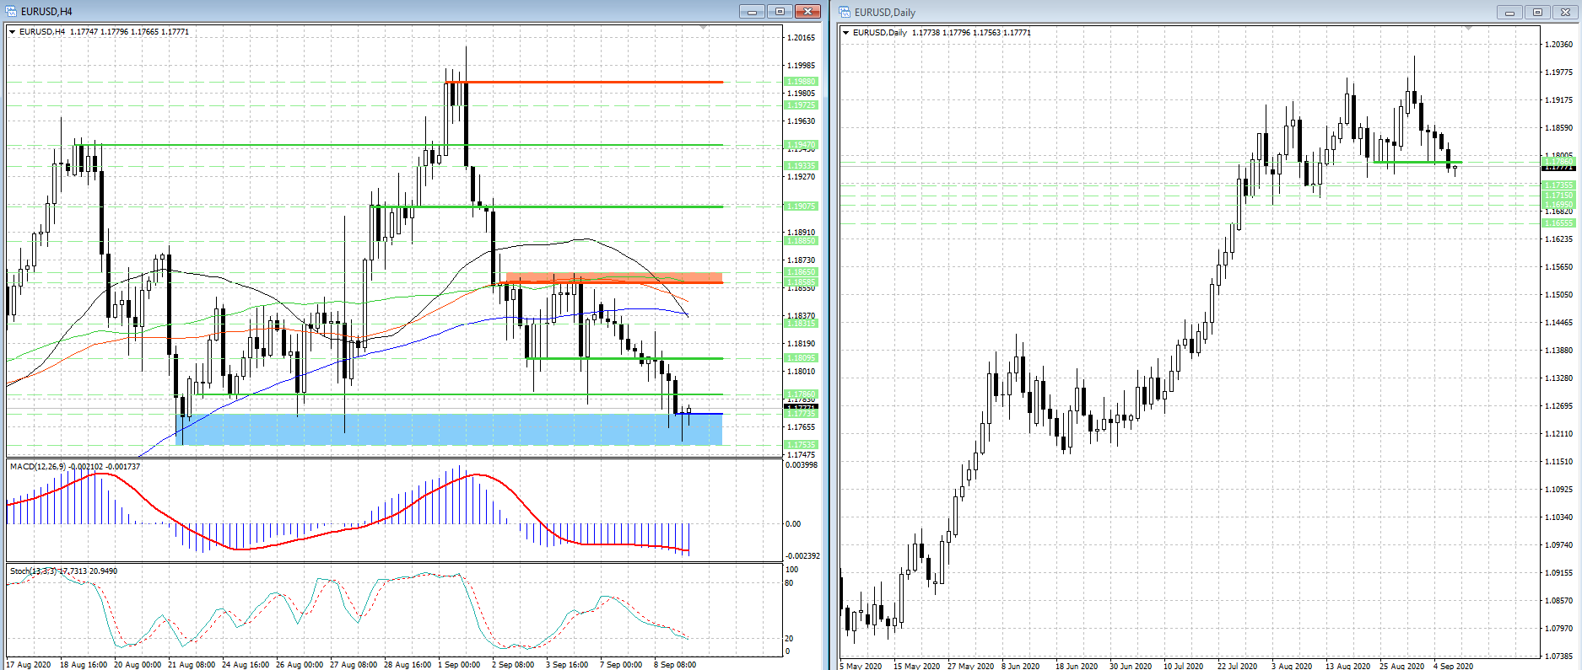Click the 1.16555 Daily green price label

(1558, 223)
